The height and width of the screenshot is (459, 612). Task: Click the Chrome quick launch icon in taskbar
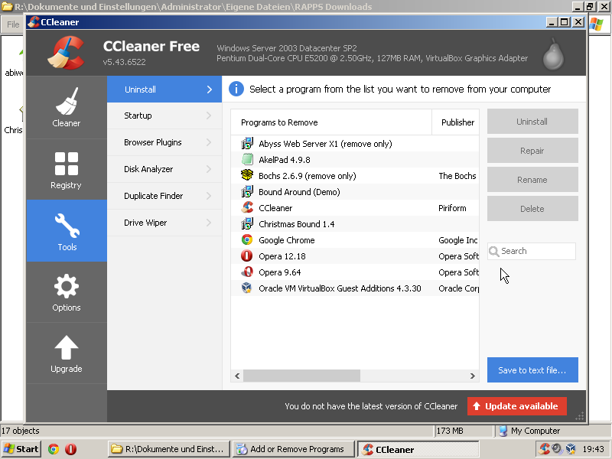(54, 450)
